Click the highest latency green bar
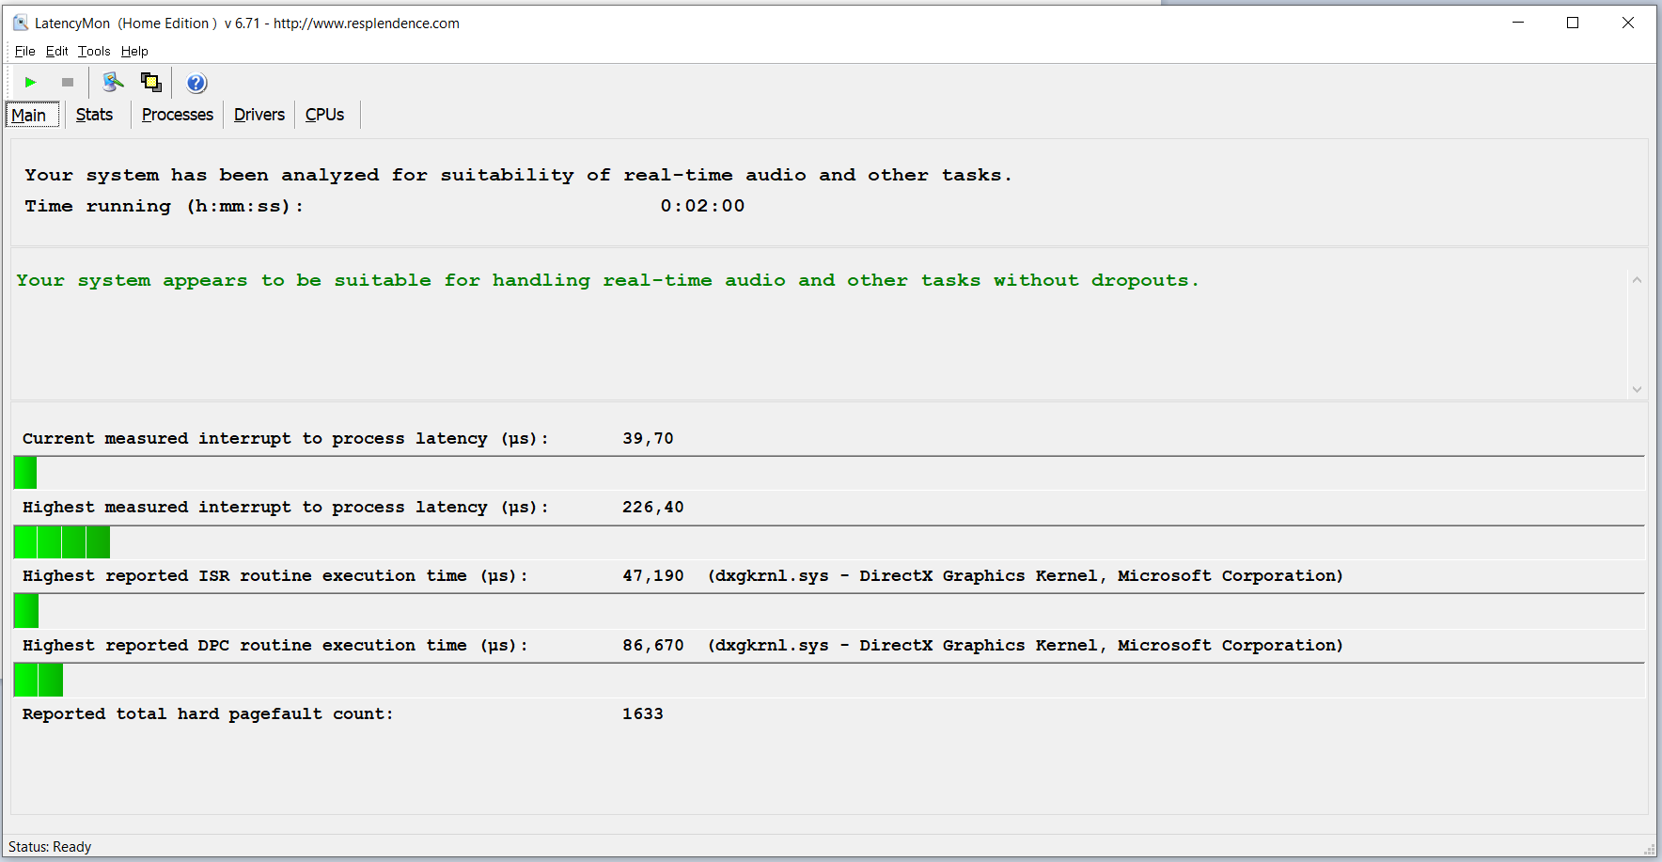 (x=62, y=542)
